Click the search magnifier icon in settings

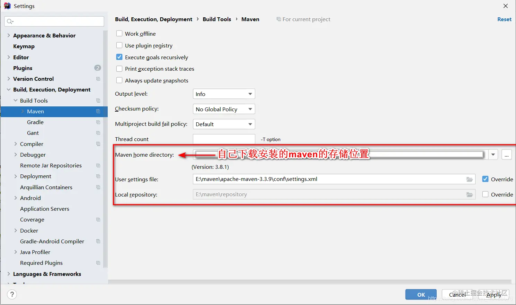[x=10, y=21]
